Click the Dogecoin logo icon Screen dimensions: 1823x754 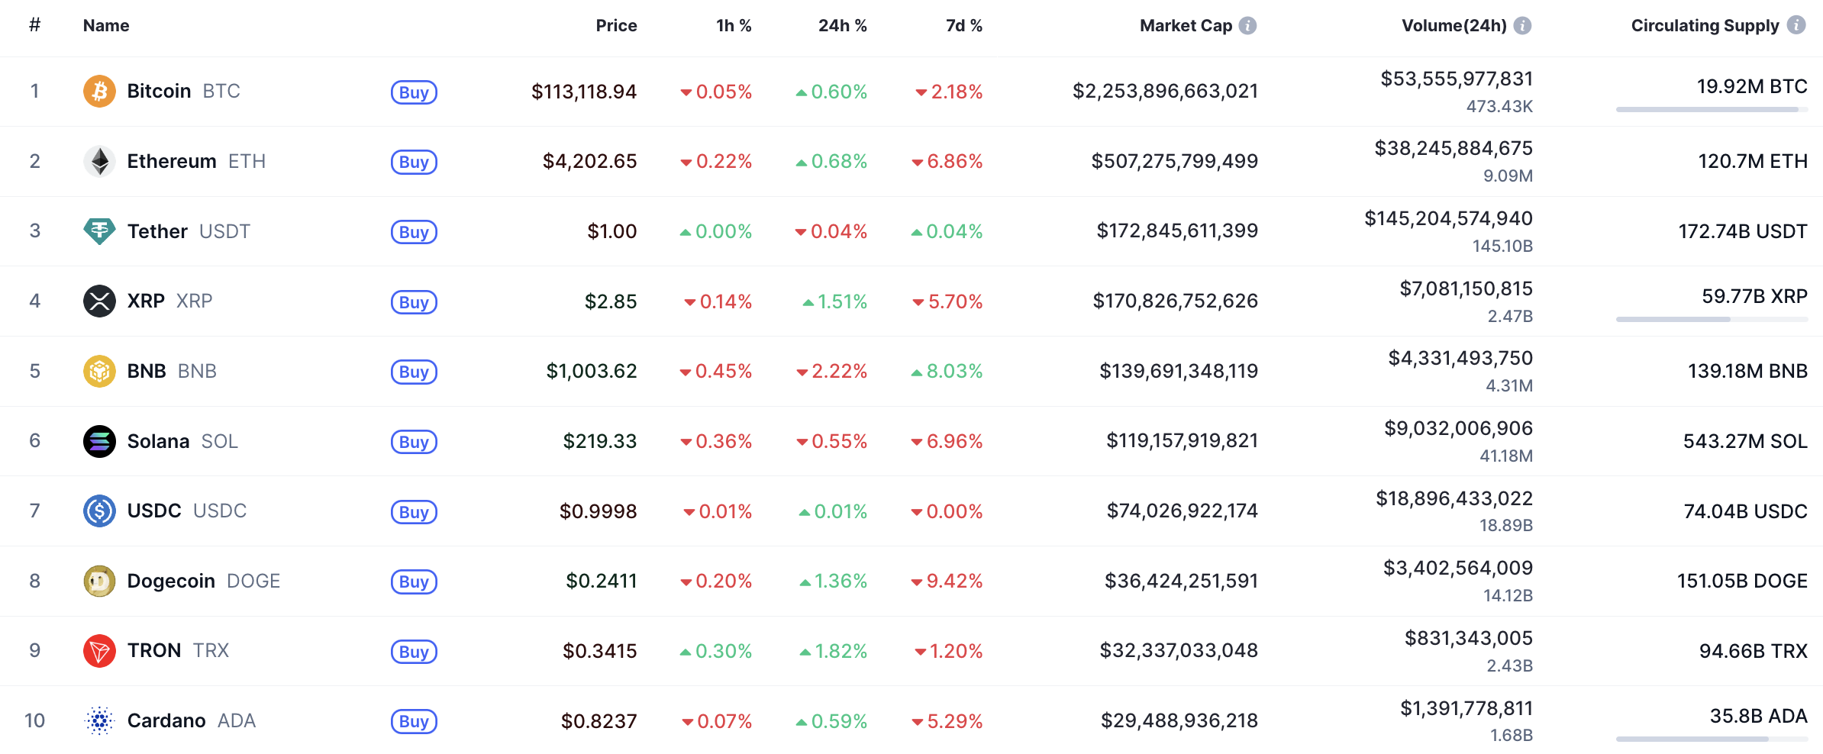[x=99, y=581]
